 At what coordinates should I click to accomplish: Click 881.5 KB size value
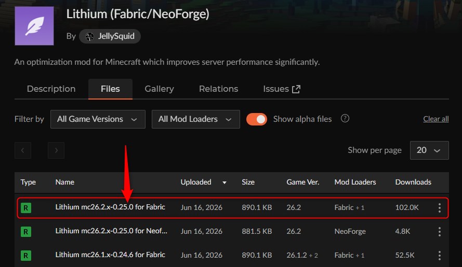257,231
